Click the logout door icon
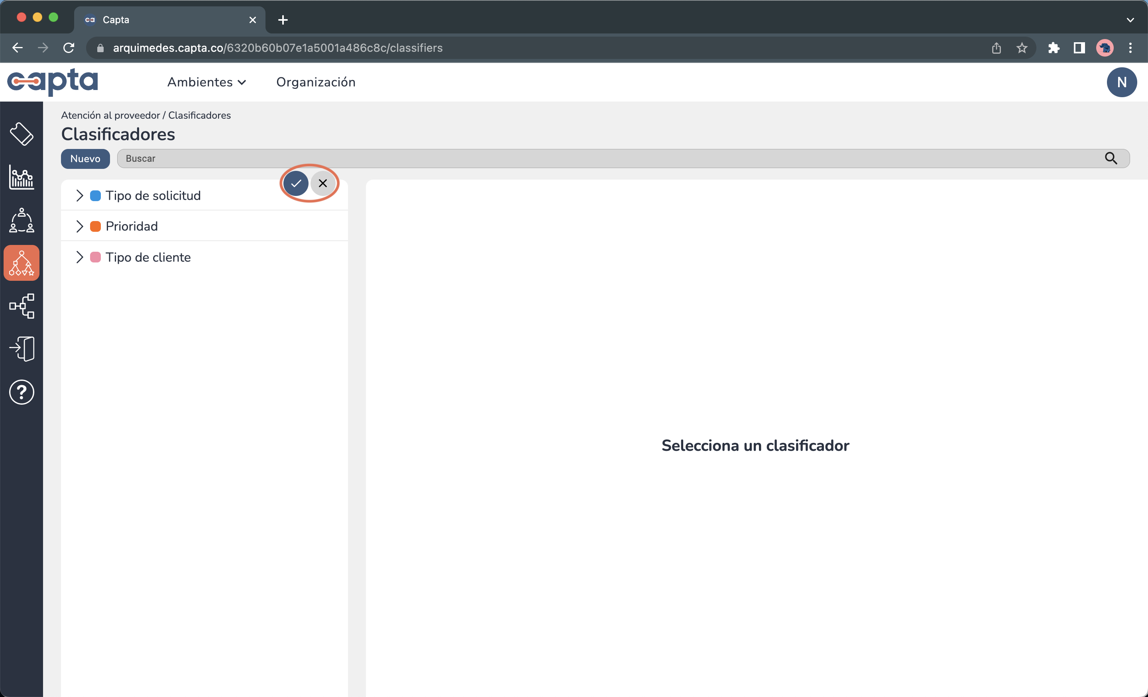Screen dimensions: 1148x697 click(22, 348)
